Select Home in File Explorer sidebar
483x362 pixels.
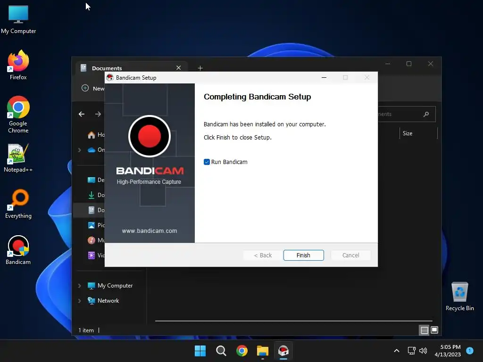(x=96, y=135)
